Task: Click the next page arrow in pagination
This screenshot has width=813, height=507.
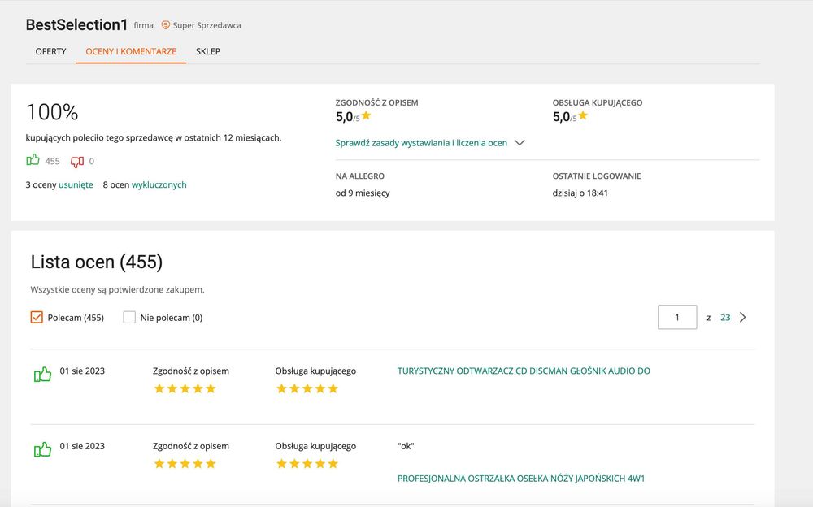Action: [743, 318]
